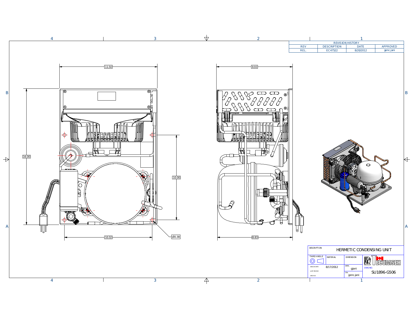The image size is (413, 319).
Task: Click zone number 2 on the bottom border
Action: [x=258, y=280]
